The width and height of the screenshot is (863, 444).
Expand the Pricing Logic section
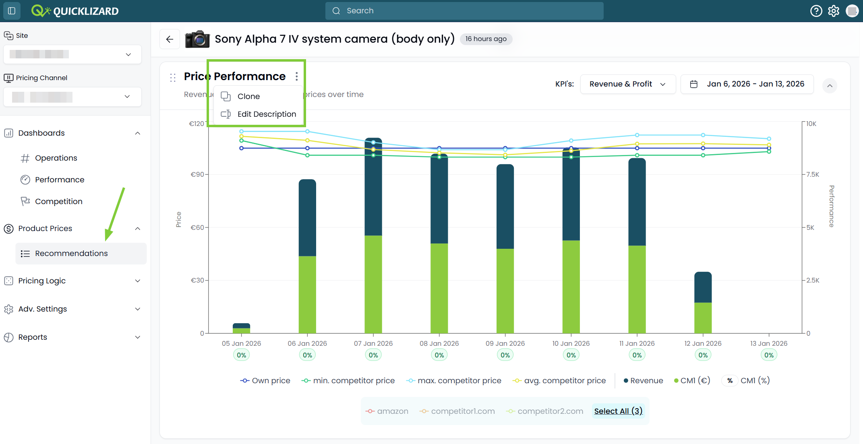[x=72, y=281]
